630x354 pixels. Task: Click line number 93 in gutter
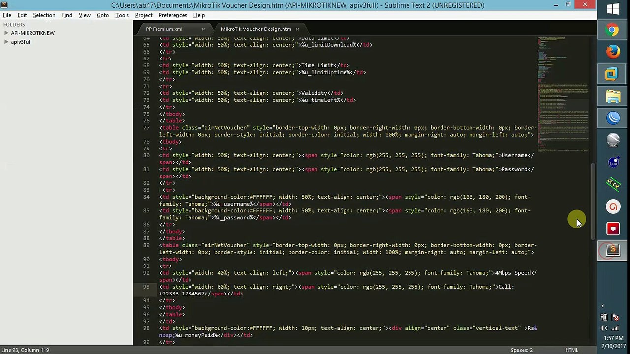[146, 287]
